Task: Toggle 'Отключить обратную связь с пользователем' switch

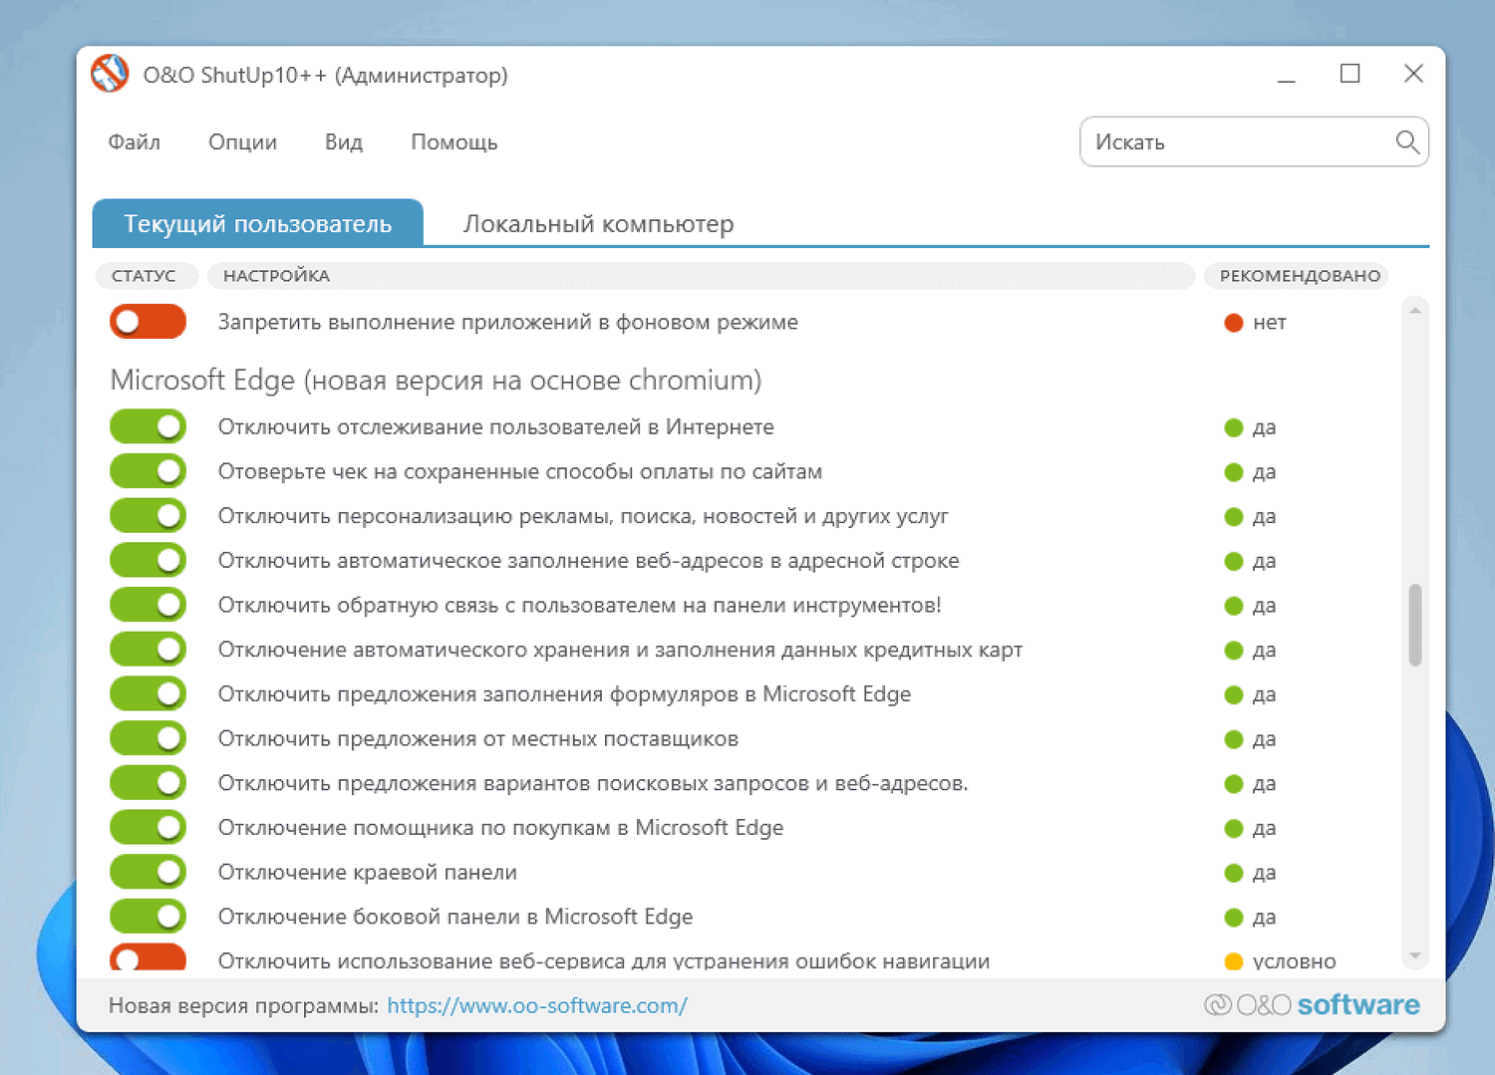Action: pyautogui.click(x=148, y=605)
